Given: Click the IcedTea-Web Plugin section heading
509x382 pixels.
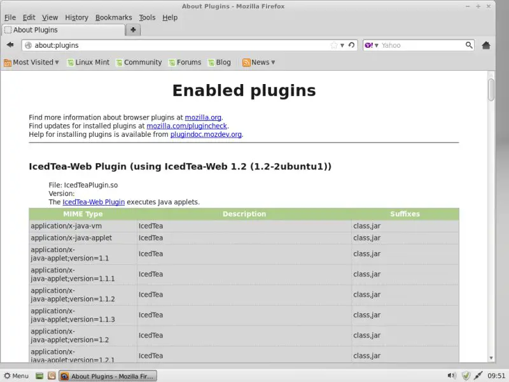Looking at the screenshot, I should coord(180,166).
